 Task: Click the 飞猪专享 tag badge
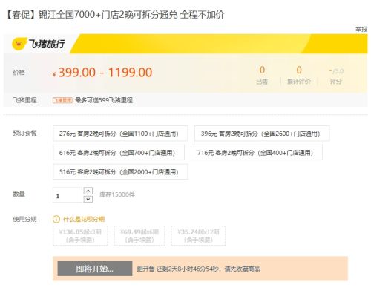tap(62, 100)
